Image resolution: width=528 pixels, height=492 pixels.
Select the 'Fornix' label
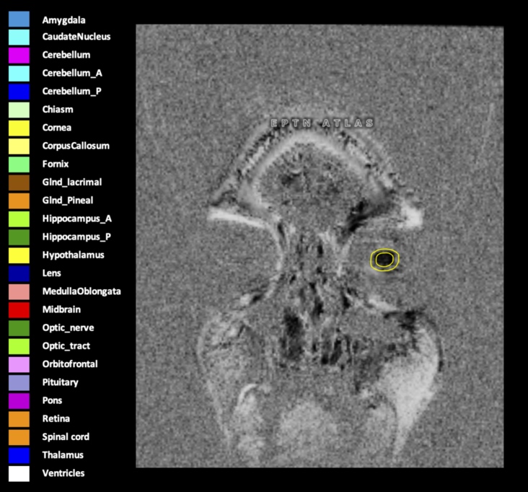pyautogui.click(x=56, y=164)
